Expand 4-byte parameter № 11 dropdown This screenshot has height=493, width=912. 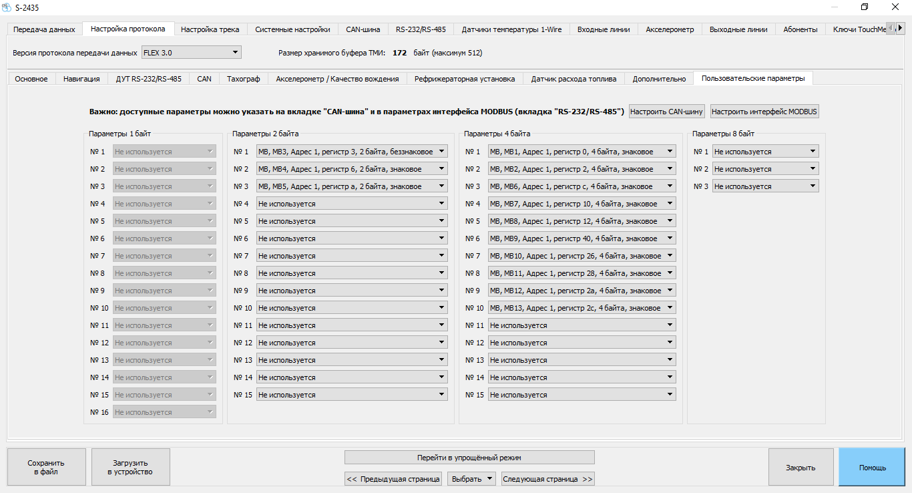tap(582, 325)
